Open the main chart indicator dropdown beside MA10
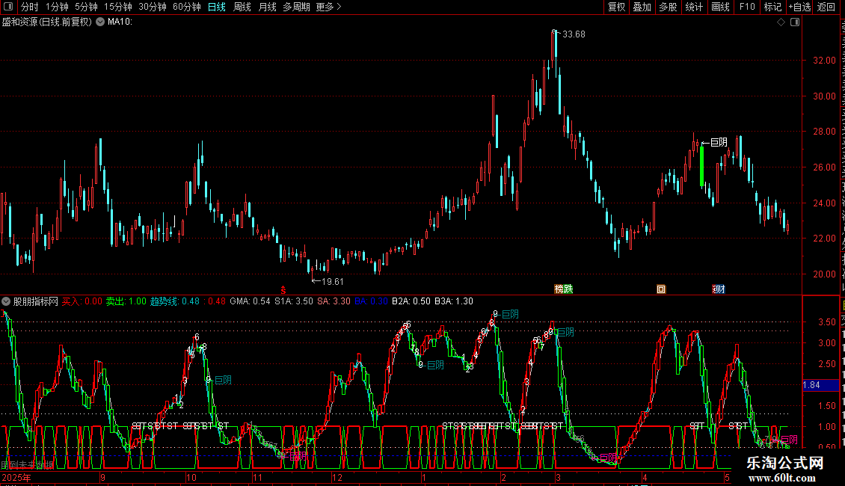 click(x=100, y=22)
